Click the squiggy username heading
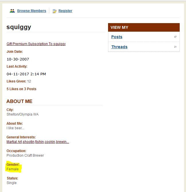The width and height of the screenshot is (186, 192). point(19,27)
